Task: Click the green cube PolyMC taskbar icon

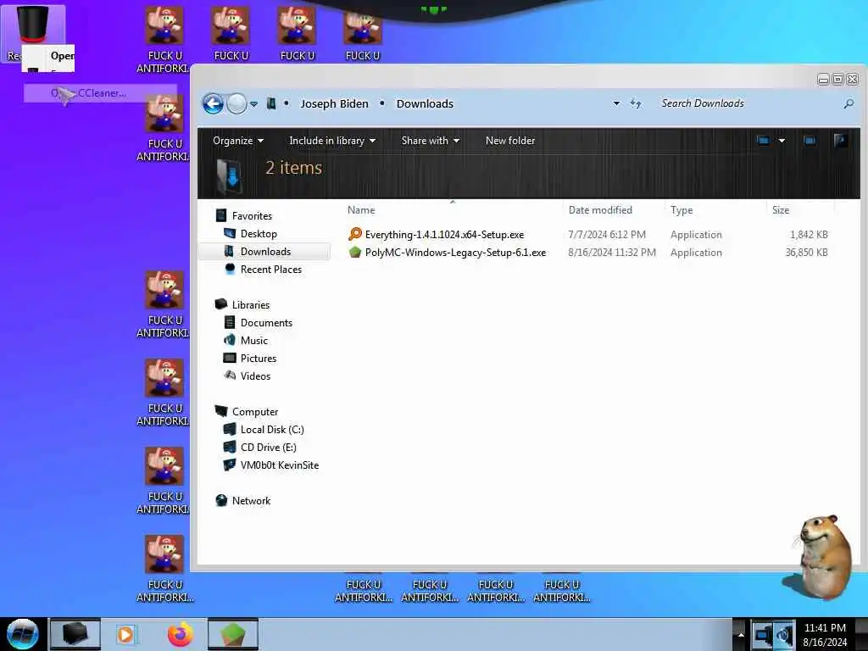Action: pyautogui.click(x=233, y=634)
